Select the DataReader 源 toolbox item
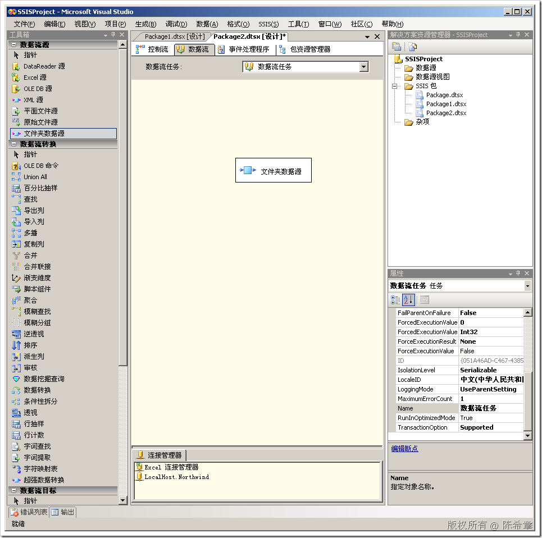542x538 pixels. pyautogui.click(x=44, y=66)
